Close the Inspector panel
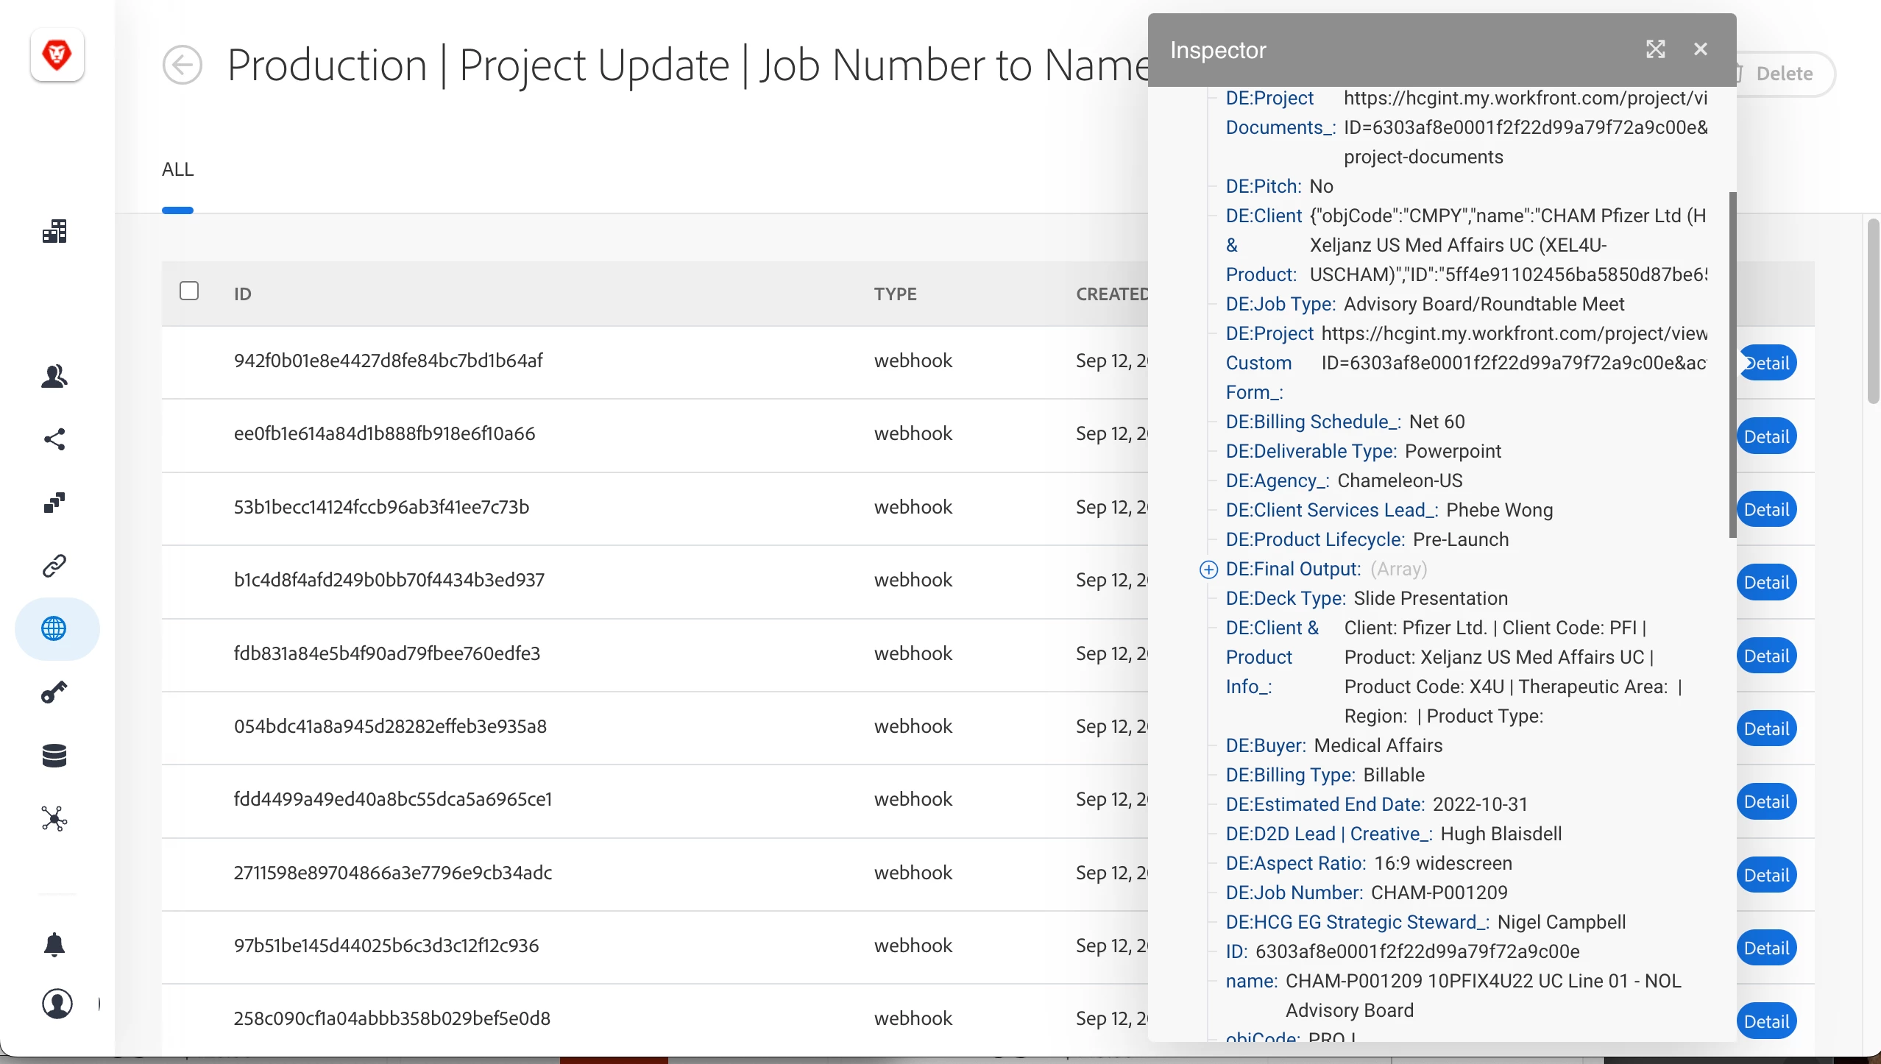The image size is (1881, 1064). 1700,49
